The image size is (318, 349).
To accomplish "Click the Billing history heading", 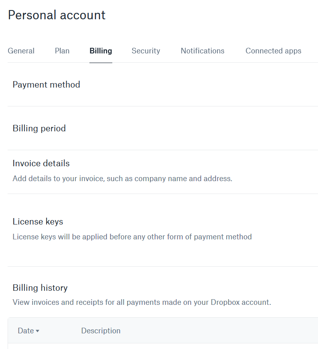I will point(40,288).
